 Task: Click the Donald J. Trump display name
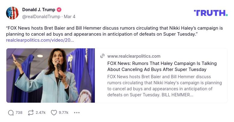coord(39,10)
